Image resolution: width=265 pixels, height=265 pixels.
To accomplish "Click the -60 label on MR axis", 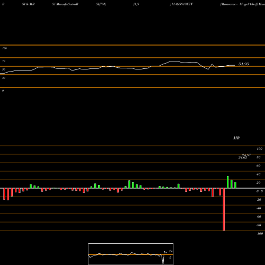I will 259,217.
